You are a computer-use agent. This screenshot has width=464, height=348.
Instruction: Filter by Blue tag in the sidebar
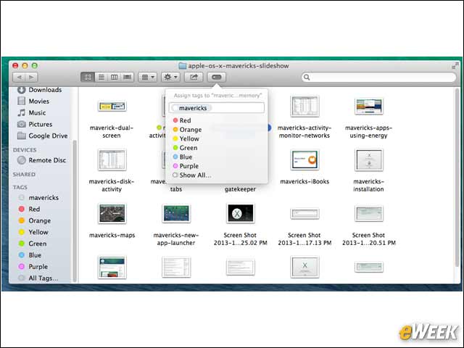(x=30, y=255)
